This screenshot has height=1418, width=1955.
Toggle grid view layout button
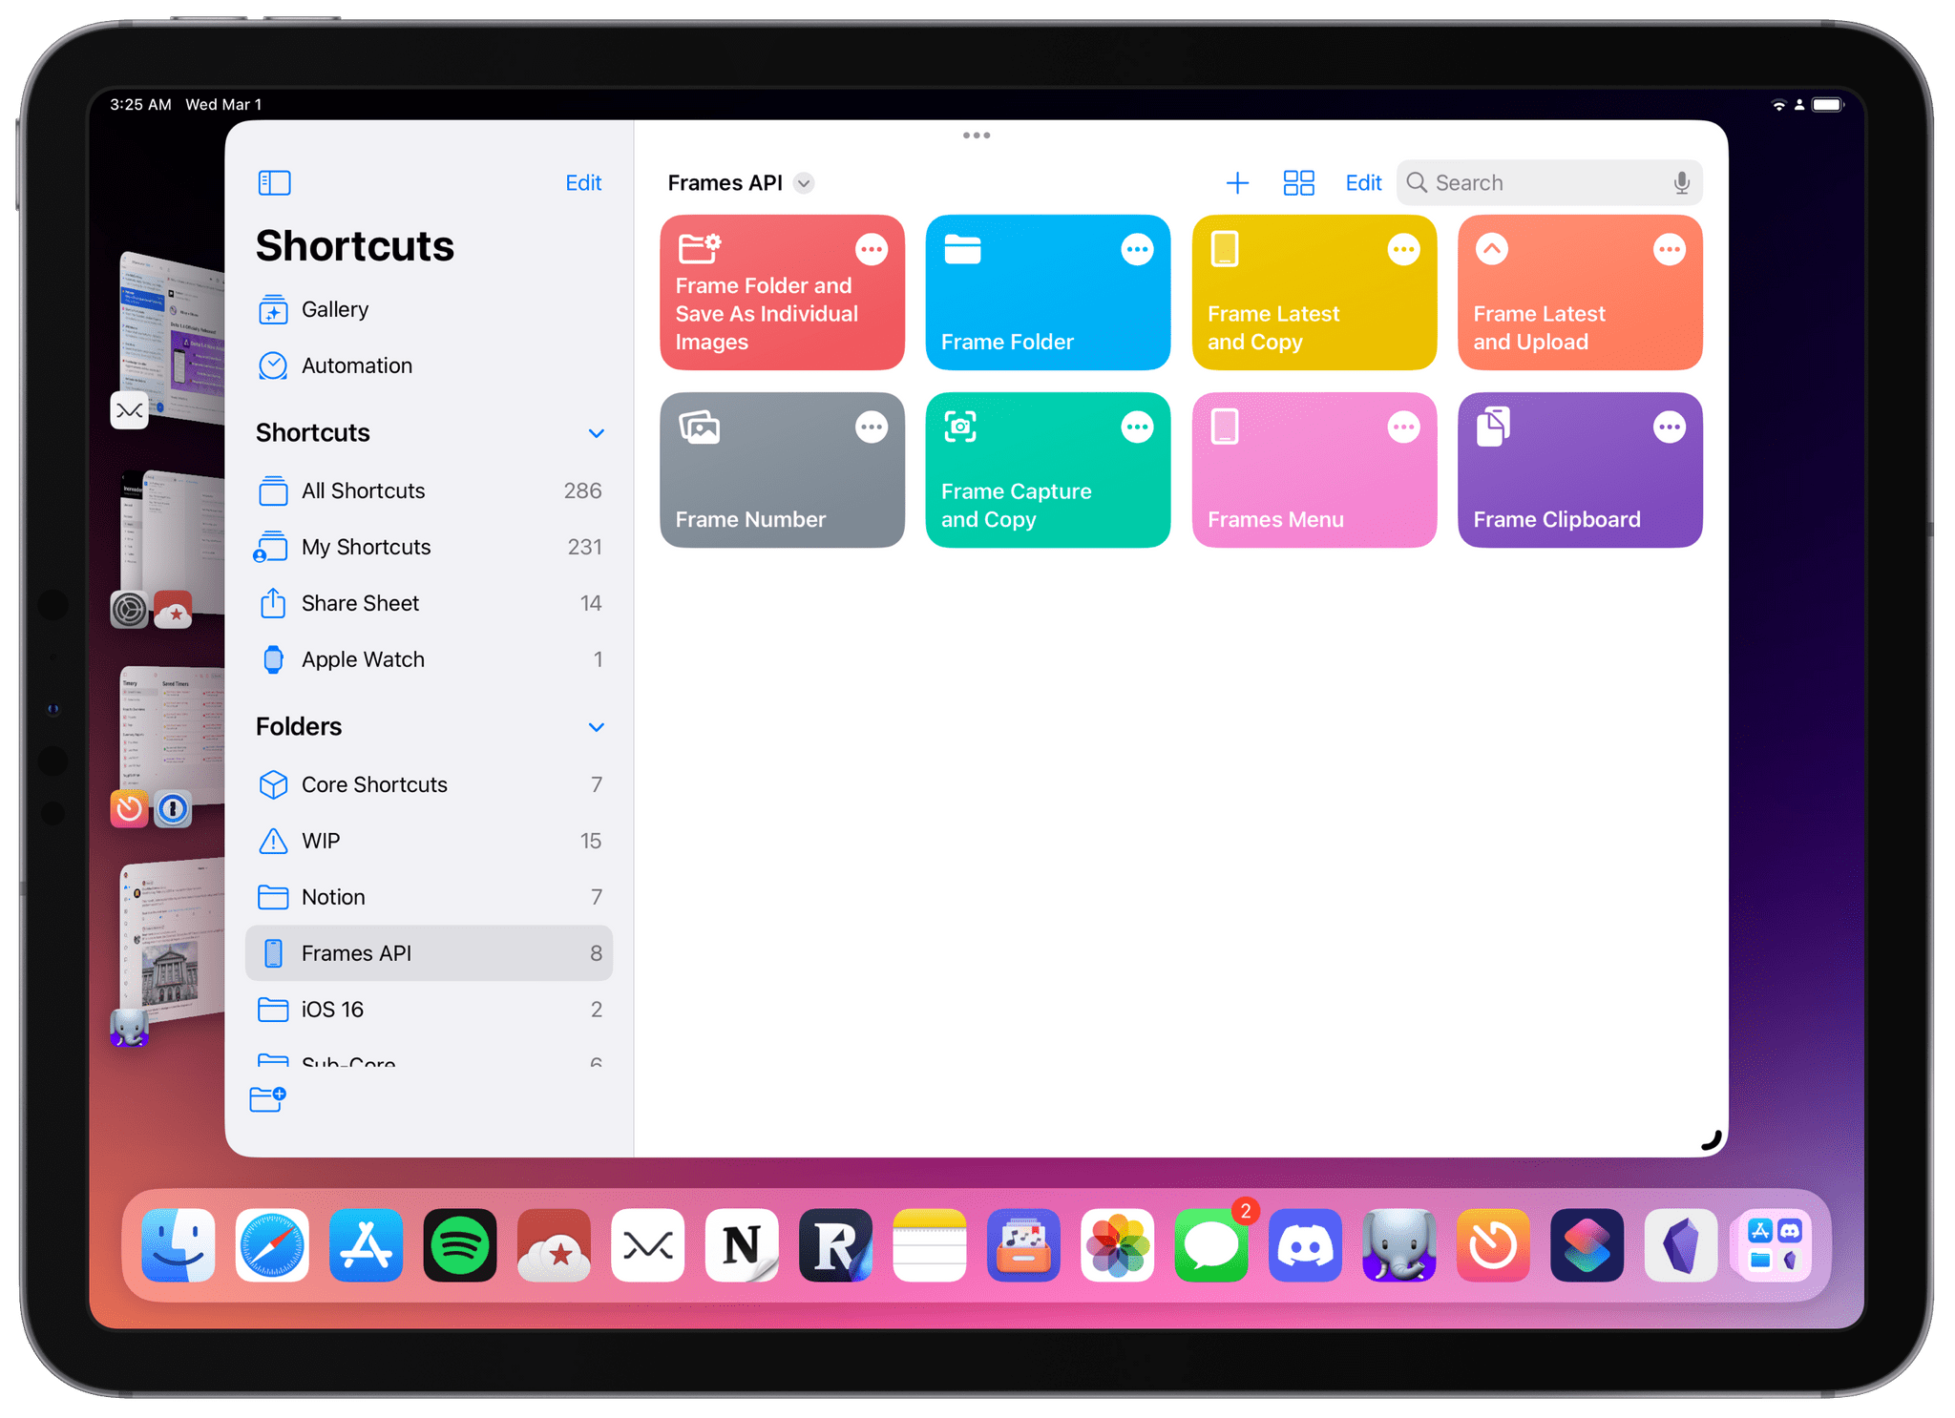(1298, 180)
